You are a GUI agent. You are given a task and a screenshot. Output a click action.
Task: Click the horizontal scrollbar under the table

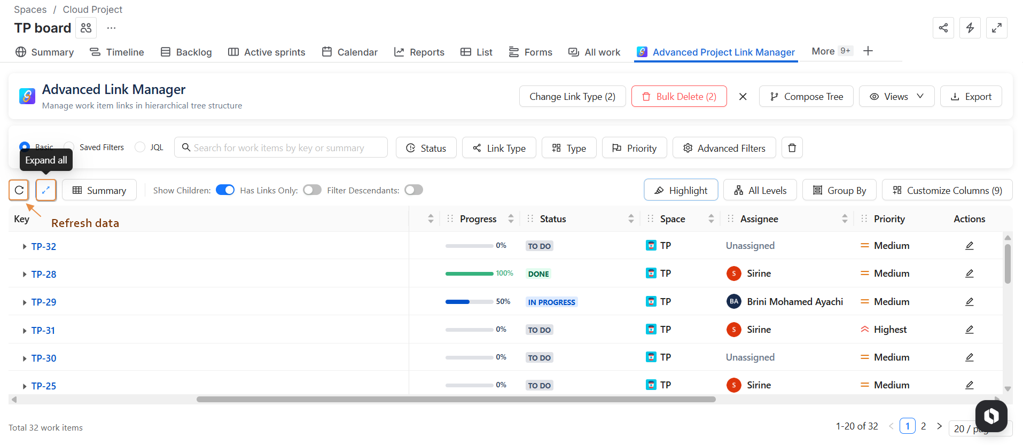click(456, 400)
